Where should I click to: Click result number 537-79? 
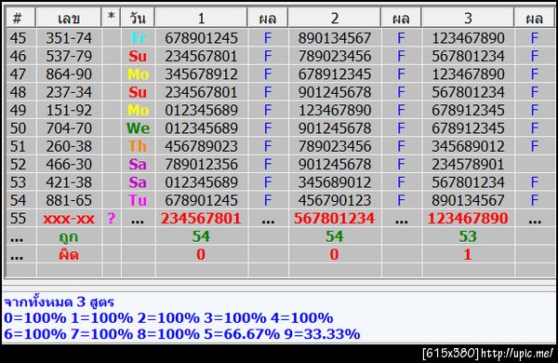coord(69,56)
